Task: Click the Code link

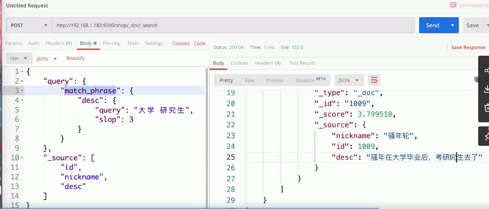Action: pos(200,43)
